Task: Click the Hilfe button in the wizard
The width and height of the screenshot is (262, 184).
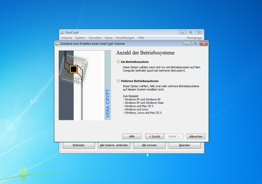Action: click(132, 136)
